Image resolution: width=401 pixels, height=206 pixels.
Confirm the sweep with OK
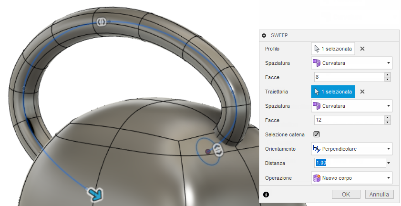point(346,195)
